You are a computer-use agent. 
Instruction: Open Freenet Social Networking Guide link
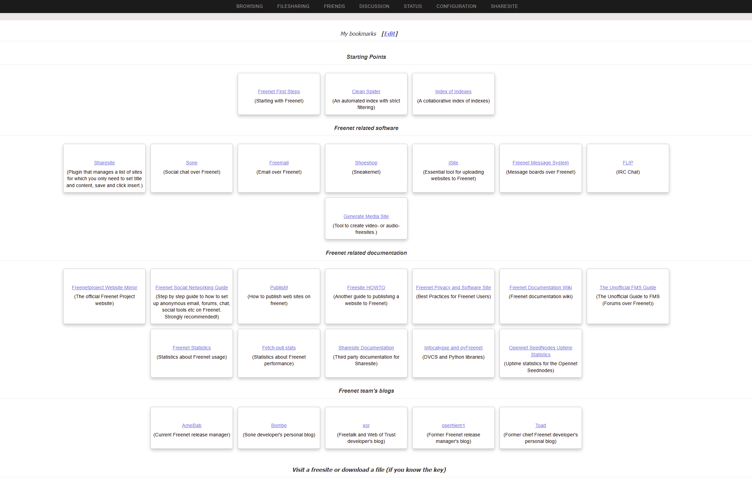click(x=191, y=287)
